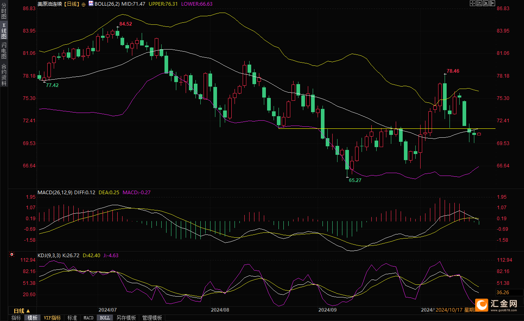Click the 2024/10/17 date tooltip
Viewport: 524px width, 321px height.
coord(456,310)
